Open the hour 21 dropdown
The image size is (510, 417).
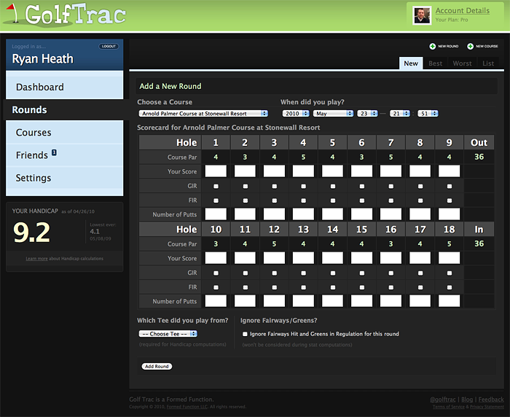tap(400, 113)
